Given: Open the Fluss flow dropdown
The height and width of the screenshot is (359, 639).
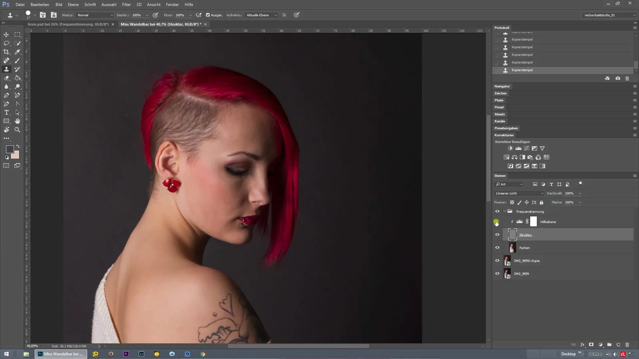Looking at the screenshot, I should pos(190,15).
